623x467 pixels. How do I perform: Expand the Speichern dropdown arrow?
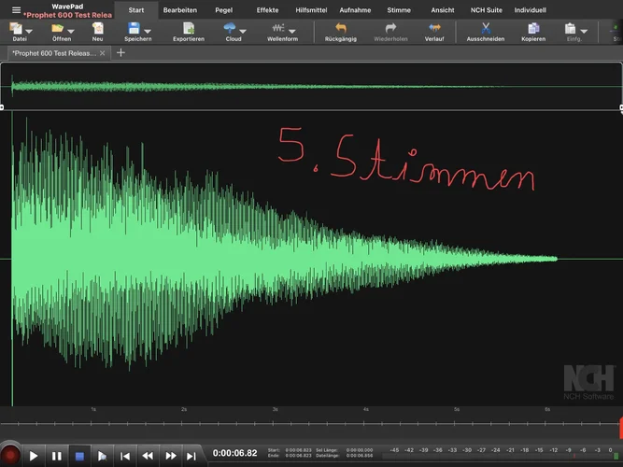(x=148, y=31)
